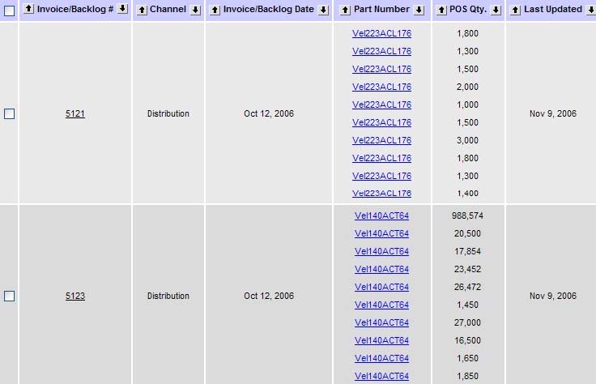Sort Part Number column ascending

[344, 10]
